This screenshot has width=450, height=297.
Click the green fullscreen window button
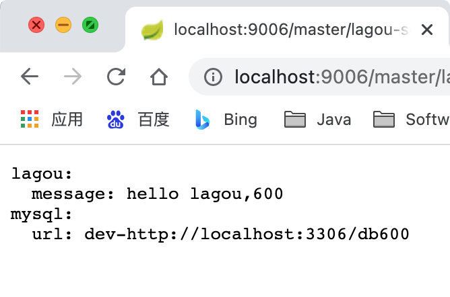click(x=90, y=25)
